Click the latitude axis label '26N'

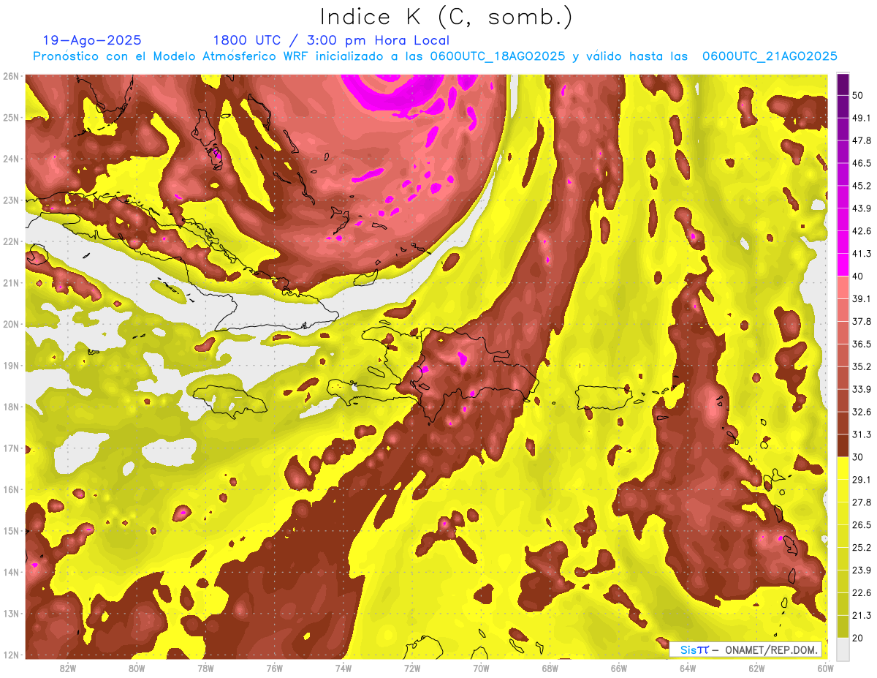click(11, 76)
